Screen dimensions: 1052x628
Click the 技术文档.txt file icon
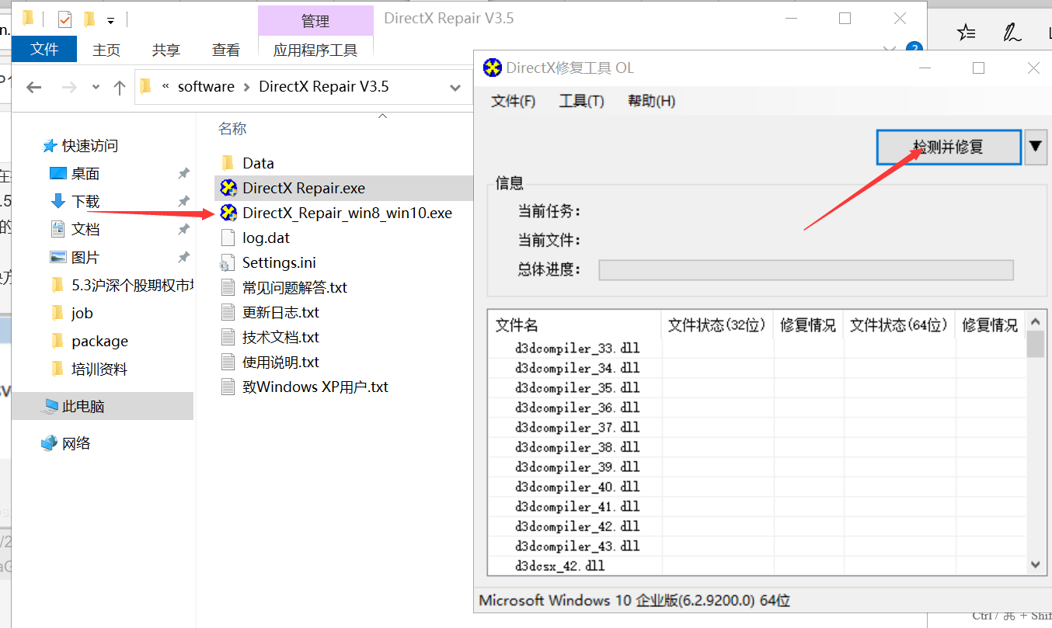pos(228,337)
